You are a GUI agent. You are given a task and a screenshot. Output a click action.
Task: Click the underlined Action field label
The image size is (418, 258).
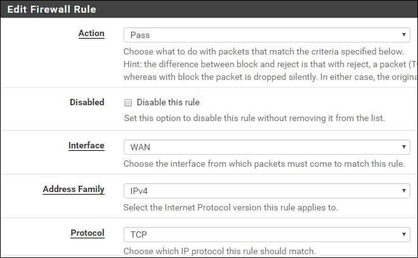point(91,34)
